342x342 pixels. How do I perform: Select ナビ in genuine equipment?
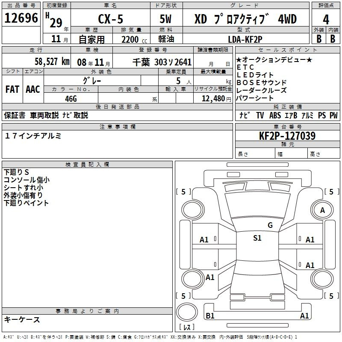pos(244,115)
